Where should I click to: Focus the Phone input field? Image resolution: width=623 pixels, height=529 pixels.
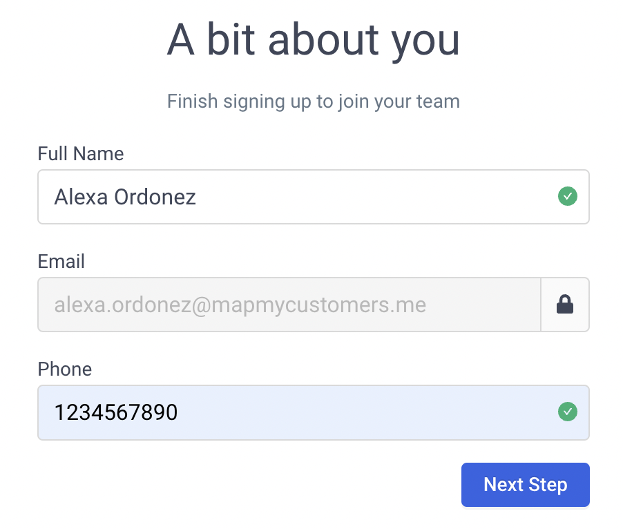pos(314,413)
